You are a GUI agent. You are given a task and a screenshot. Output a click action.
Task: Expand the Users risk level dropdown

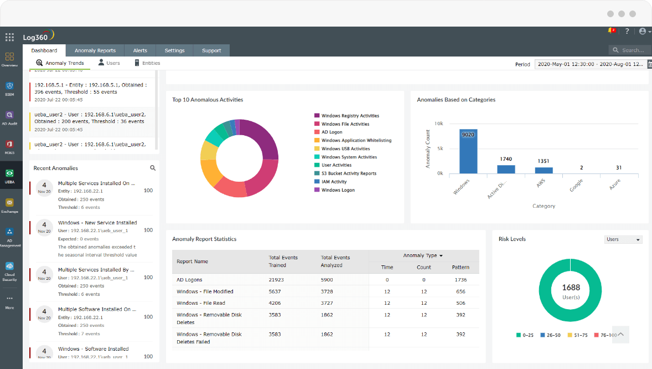pyautogui.click(x=623, y=239)
